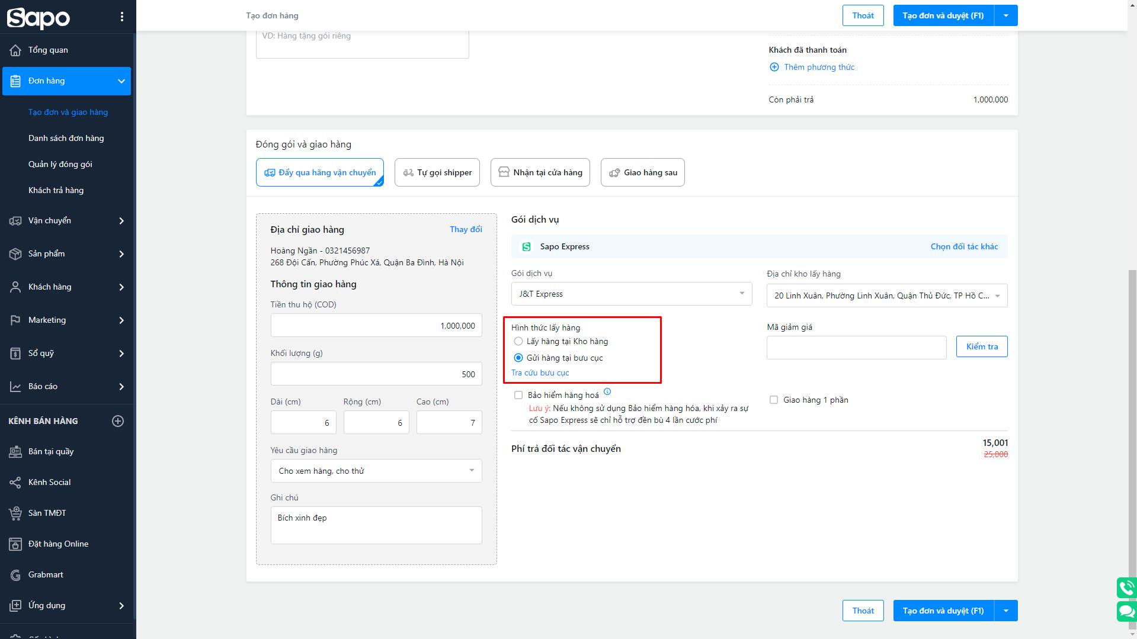This screenshot has width=1137, height=639.
Task: Collapse the Đơn hàng menu chevron
Action: (x=121, y=81)
